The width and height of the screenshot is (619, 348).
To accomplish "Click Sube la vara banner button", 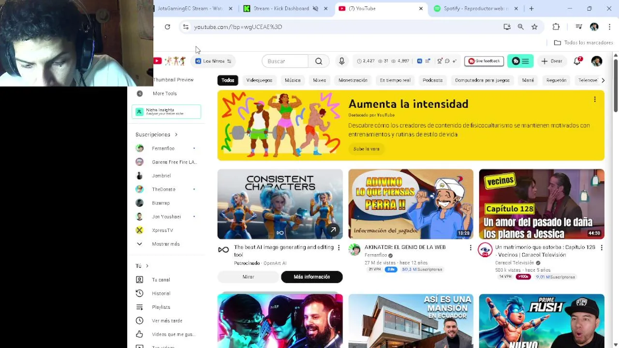I will [366, 149].
